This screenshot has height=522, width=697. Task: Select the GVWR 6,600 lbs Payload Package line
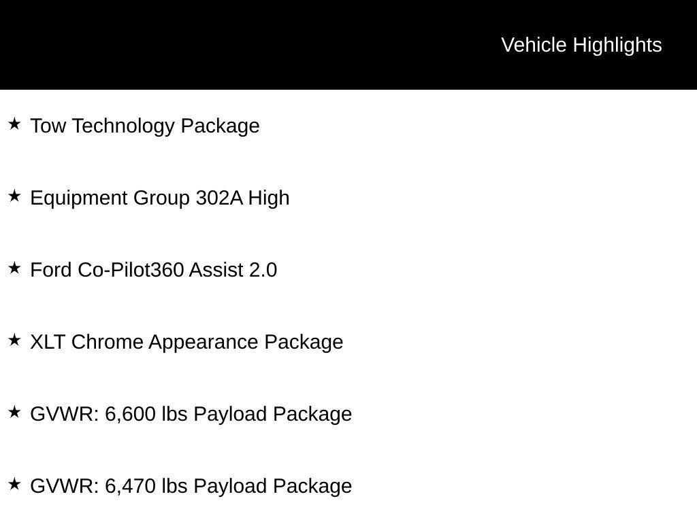(x=191, y=414)
